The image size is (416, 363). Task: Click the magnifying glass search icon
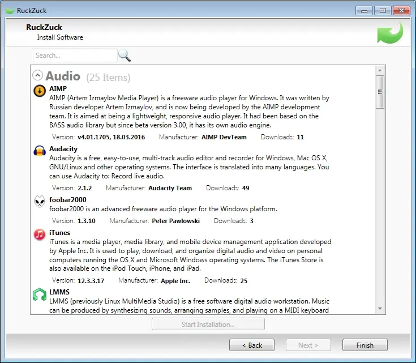point(125,55)
